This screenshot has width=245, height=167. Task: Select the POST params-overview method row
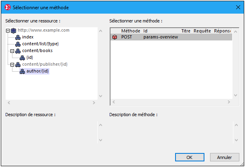tap(161, 37)
